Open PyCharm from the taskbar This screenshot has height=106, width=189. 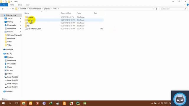coord(78,103)
